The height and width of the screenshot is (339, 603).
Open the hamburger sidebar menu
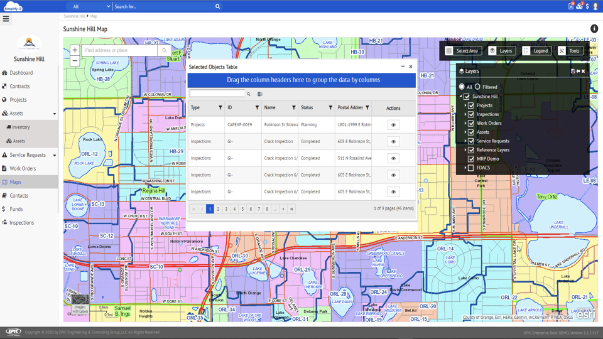coord(6,19)
